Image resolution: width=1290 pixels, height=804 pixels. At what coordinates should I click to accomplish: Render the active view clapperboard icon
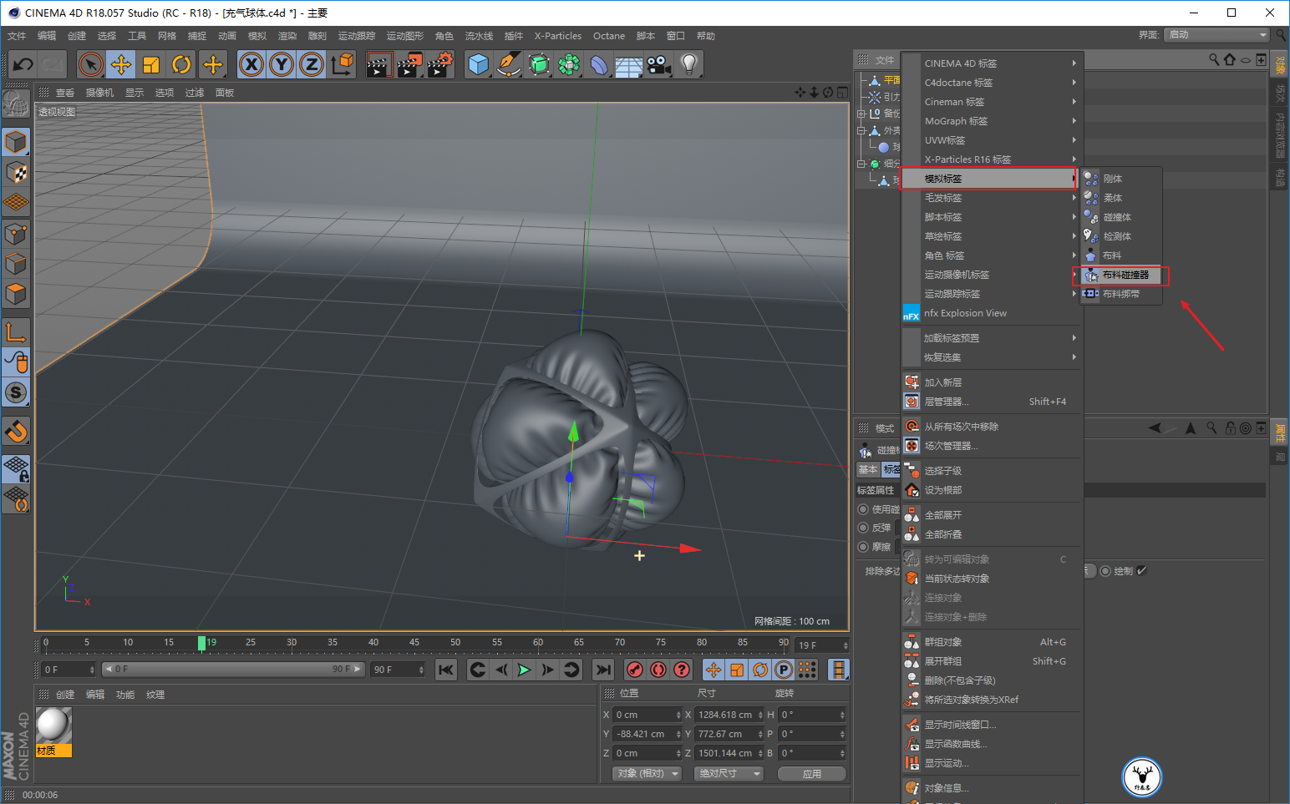(x=378, y=64)
